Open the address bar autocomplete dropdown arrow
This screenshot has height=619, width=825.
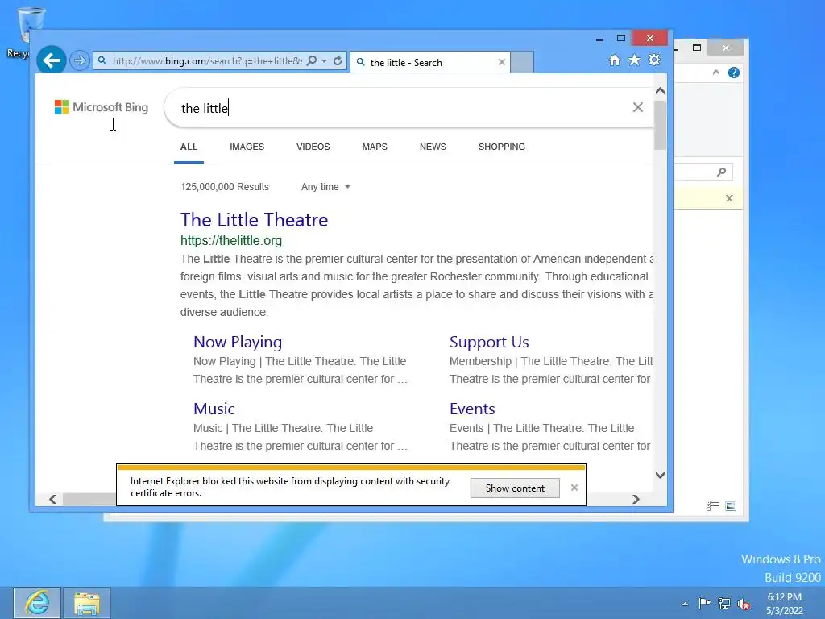324,61
